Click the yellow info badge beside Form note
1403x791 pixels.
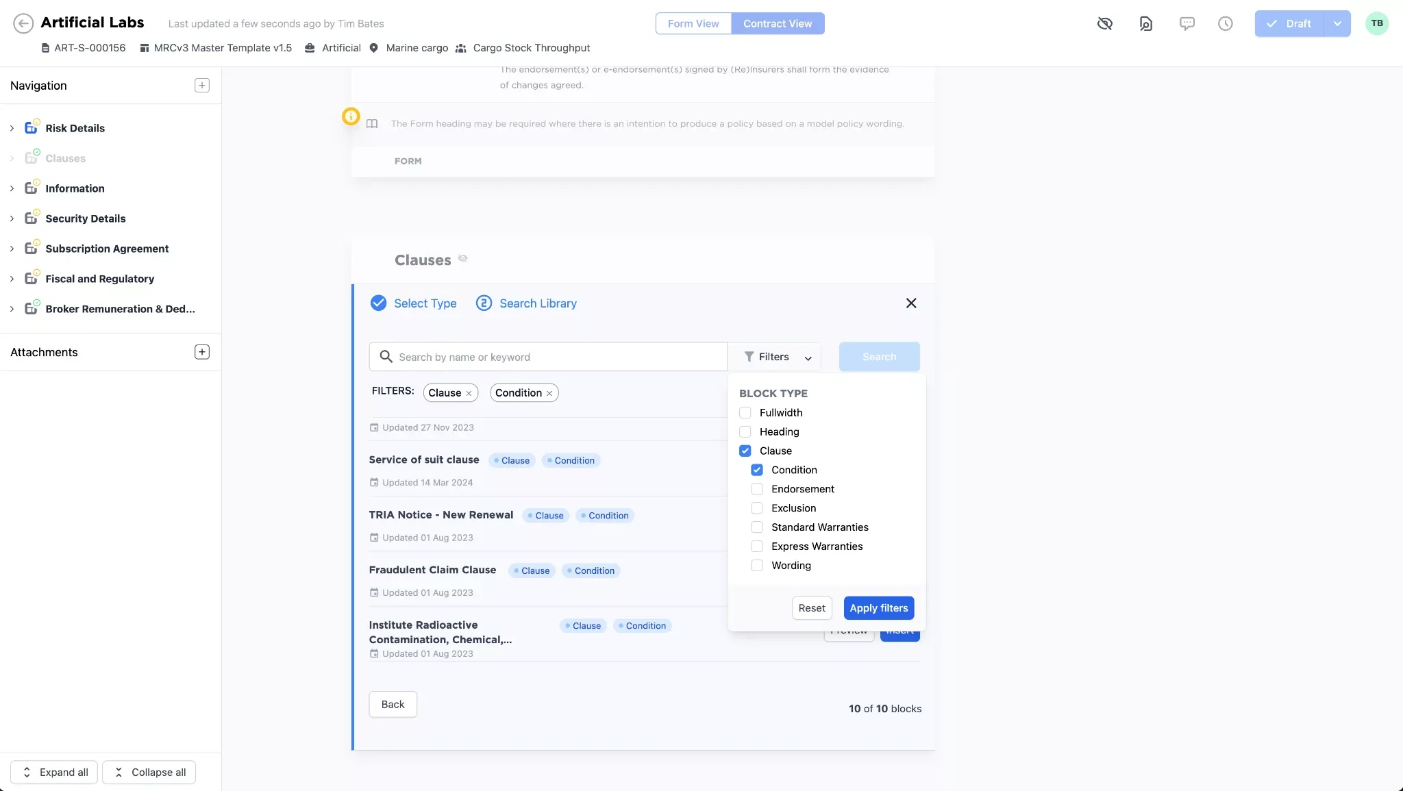[351, 116]
